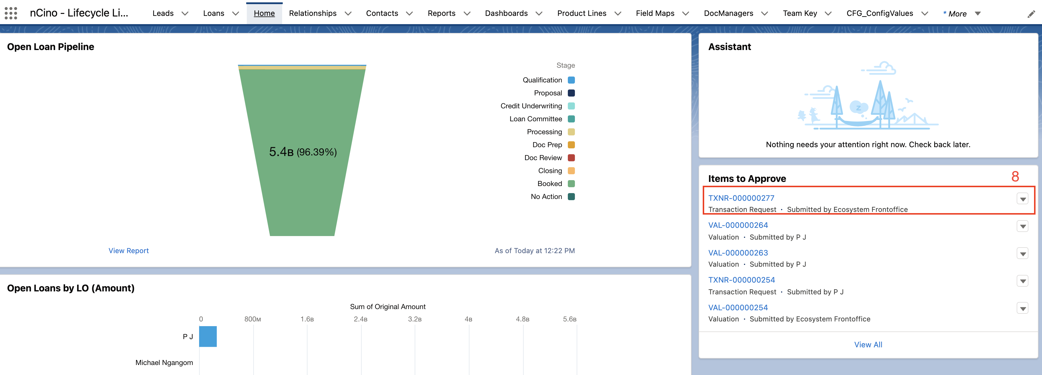Open TXNR-000000254 row action menu arrow
Viewport: 1042px width, 375px height.
pos(1023,281)
